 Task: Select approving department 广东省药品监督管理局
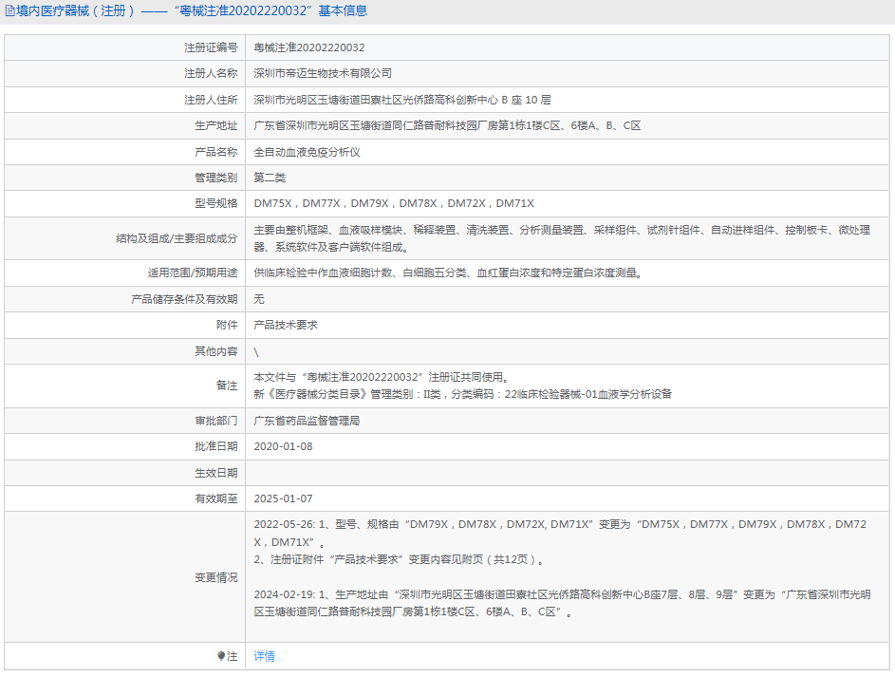[307, 421]
